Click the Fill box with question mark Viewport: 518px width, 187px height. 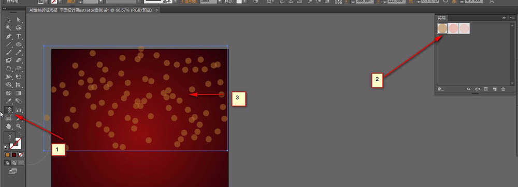click(10, 137)
